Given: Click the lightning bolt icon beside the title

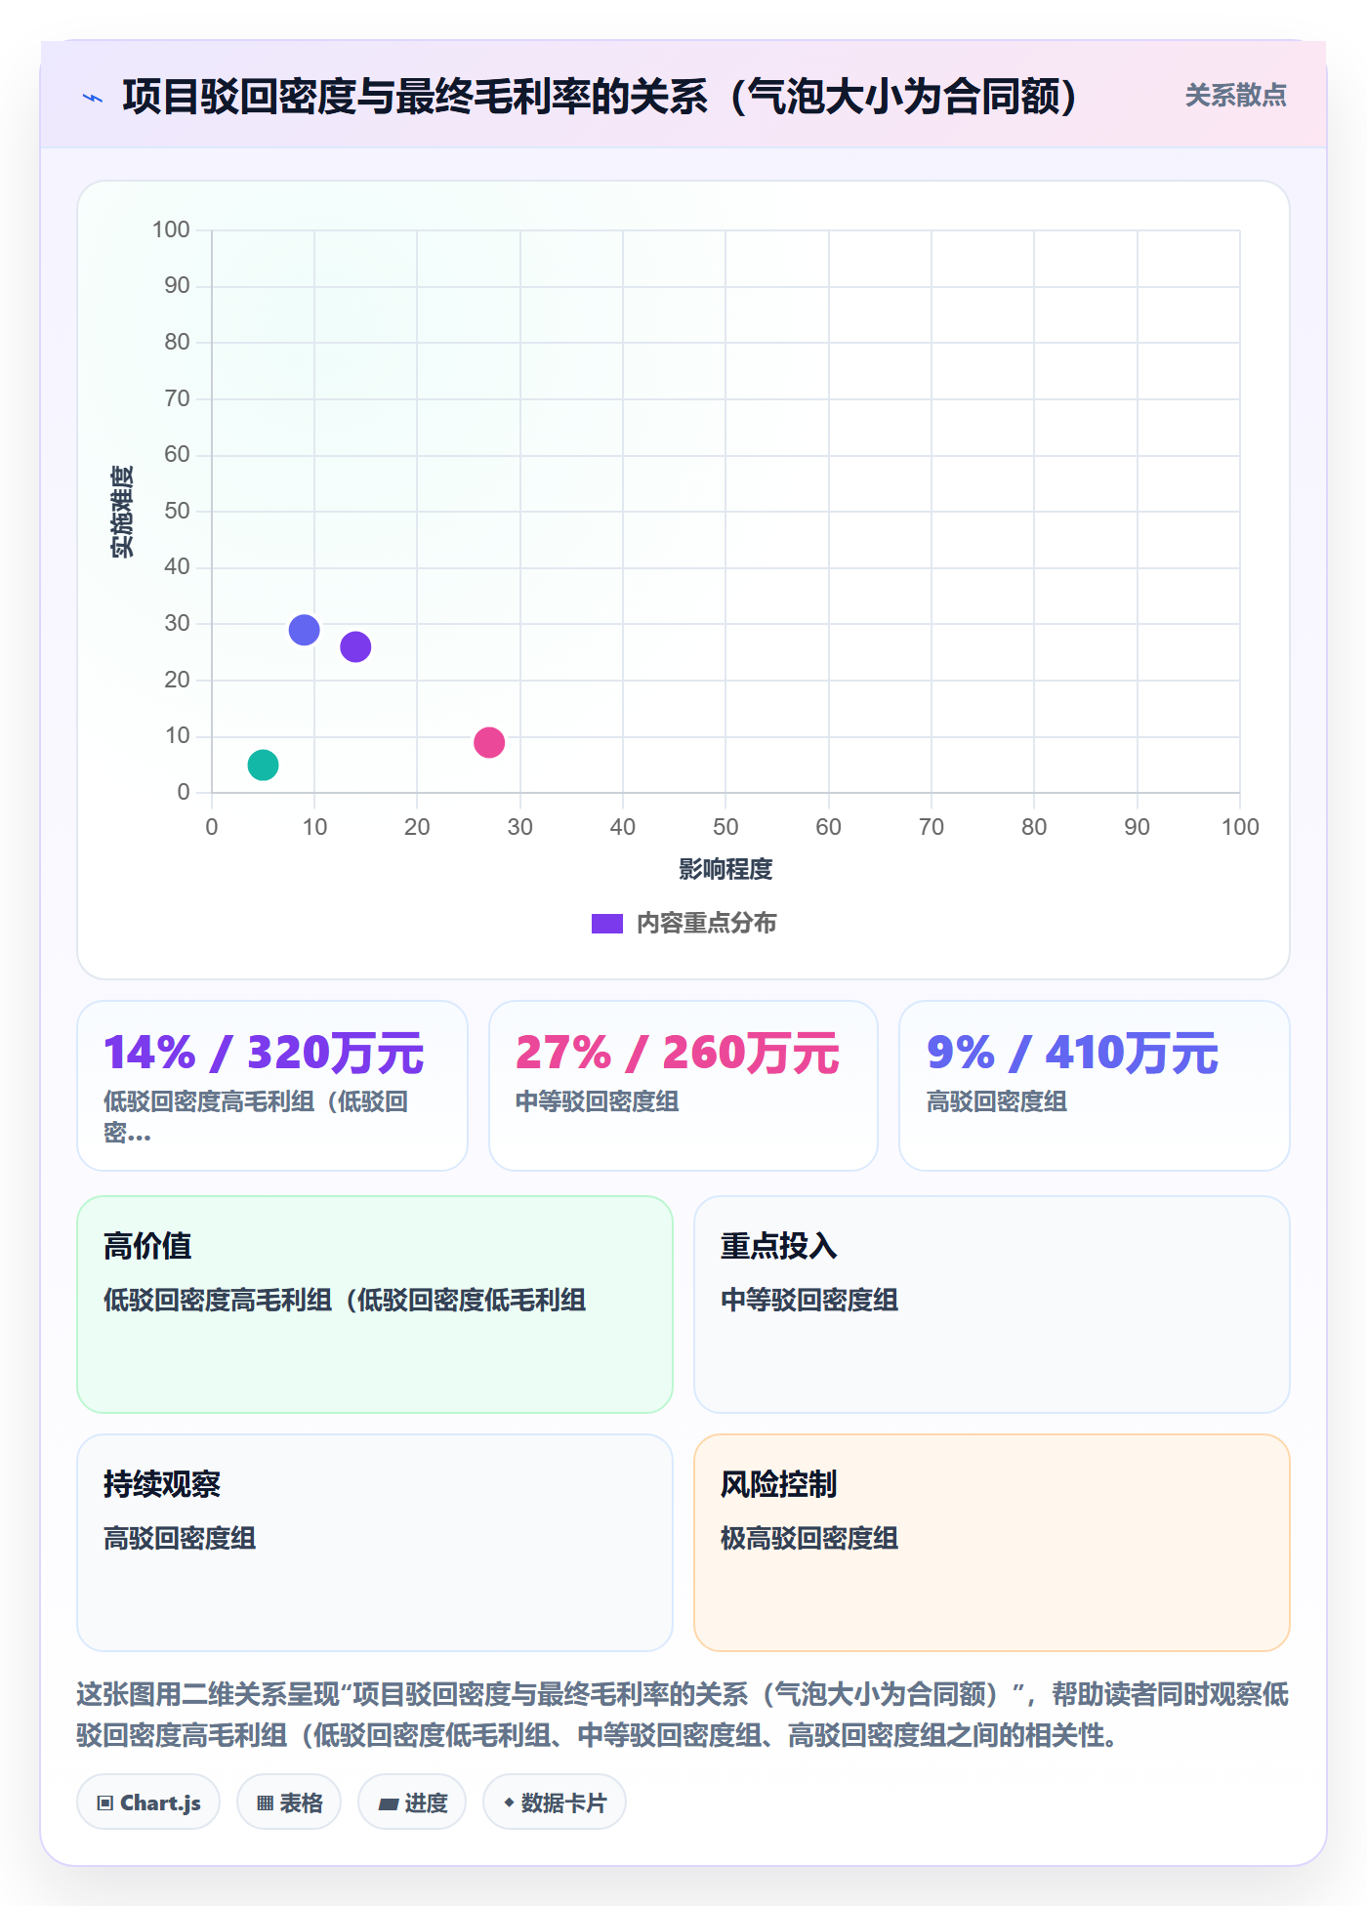Looking at the screenshot, I should click(x=93, y=98).
